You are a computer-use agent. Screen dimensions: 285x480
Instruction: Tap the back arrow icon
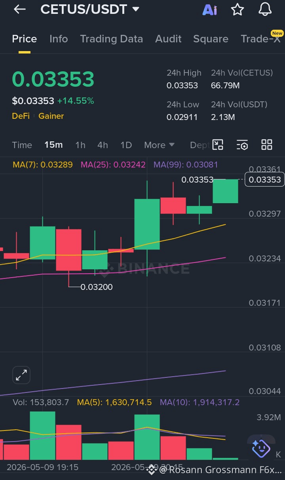(x=19, y=10)
